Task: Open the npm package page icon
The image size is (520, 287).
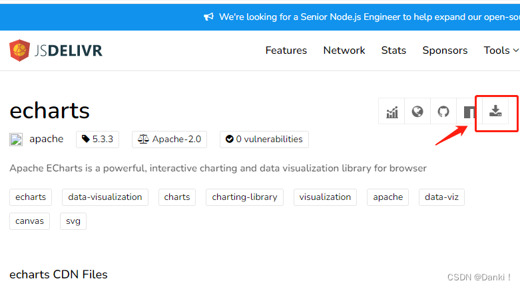Action: [x=469, y=112]
